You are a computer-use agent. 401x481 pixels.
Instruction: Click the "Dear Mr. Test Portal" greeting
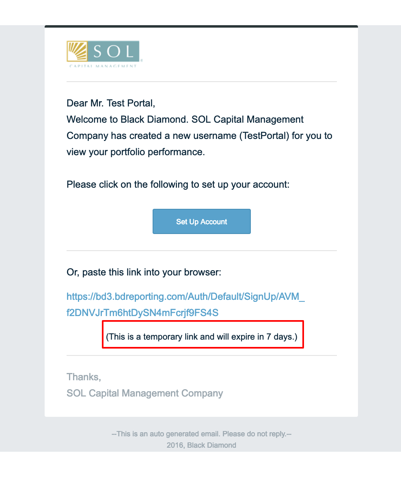[111, 103]
